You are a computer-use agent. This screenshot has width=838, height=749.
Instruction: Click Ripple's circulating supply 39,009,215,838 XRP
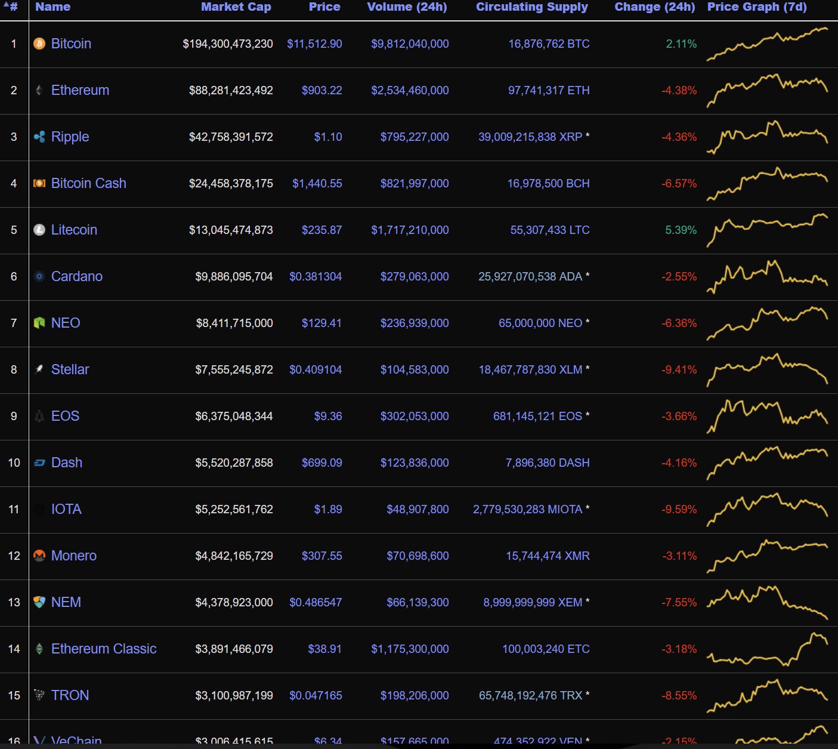click(530, 137)
